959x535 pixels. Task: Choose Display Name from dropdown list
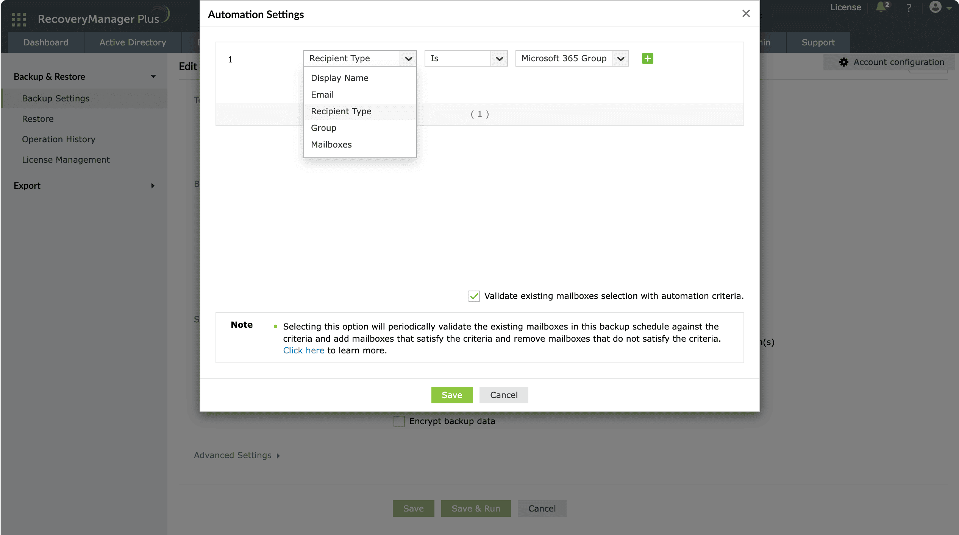tap(339, 78)
